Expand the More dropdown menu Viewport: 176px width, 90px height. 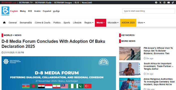(141, 22)
